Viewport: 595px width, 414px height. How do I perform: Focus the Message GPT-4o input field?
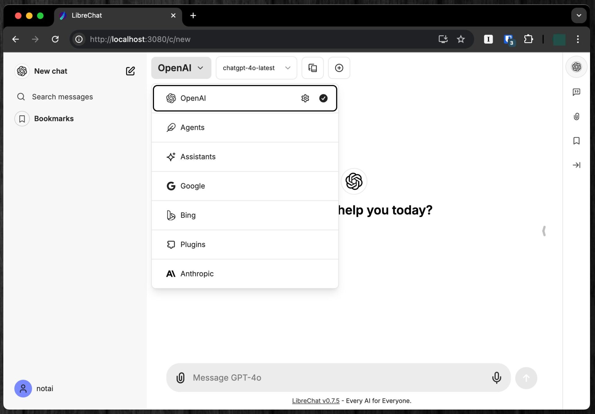coord(338,377)
